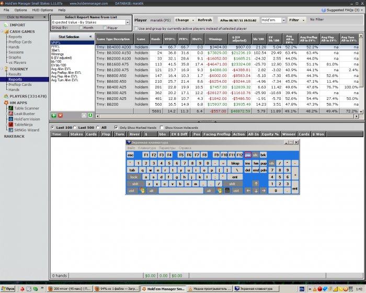Click the Suggested FAQs help icon
The height and width of the screenshot is (293, 366).
pyautogui.click(x=324, y=10)
